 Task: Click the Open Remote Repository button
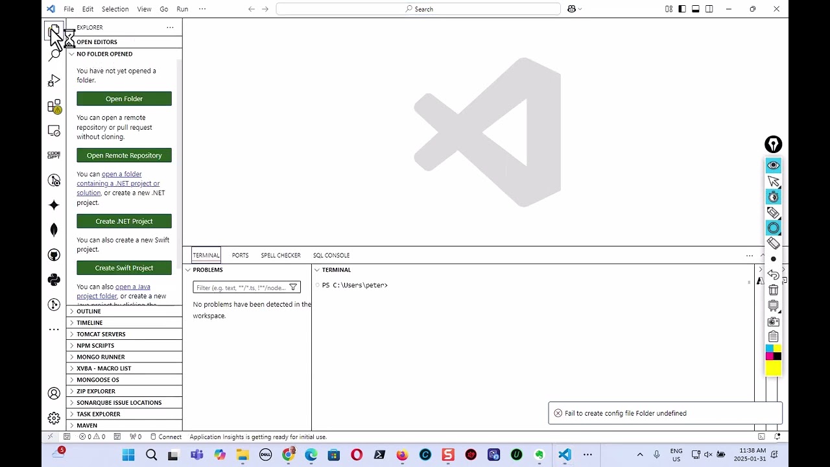124,155
